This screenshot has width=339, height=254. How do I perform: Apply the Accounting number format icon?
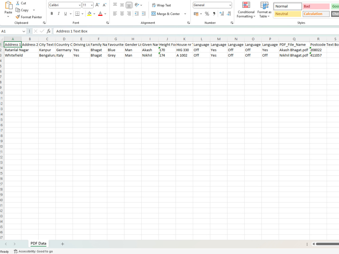point(196,14)
